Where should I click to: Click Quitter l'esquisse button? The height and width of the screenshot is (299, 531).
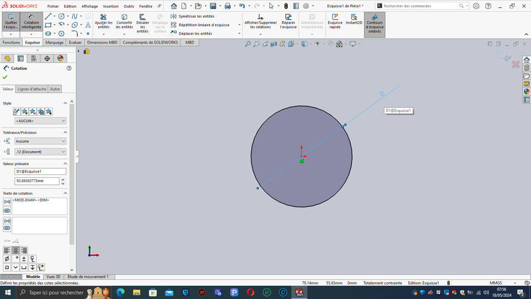[11, 22]
